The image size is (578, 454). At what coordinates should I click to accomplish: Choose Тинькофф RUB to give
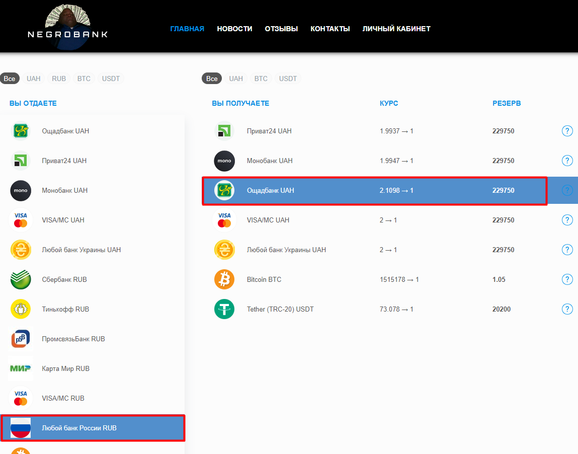tap(92, 309)
